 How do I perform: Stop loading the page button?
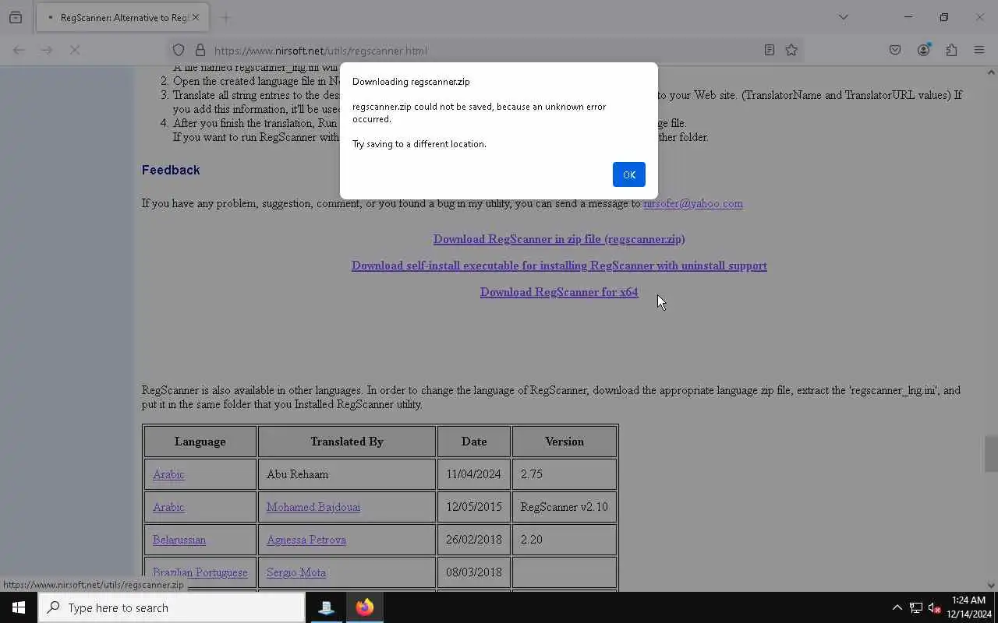point(75,50)
